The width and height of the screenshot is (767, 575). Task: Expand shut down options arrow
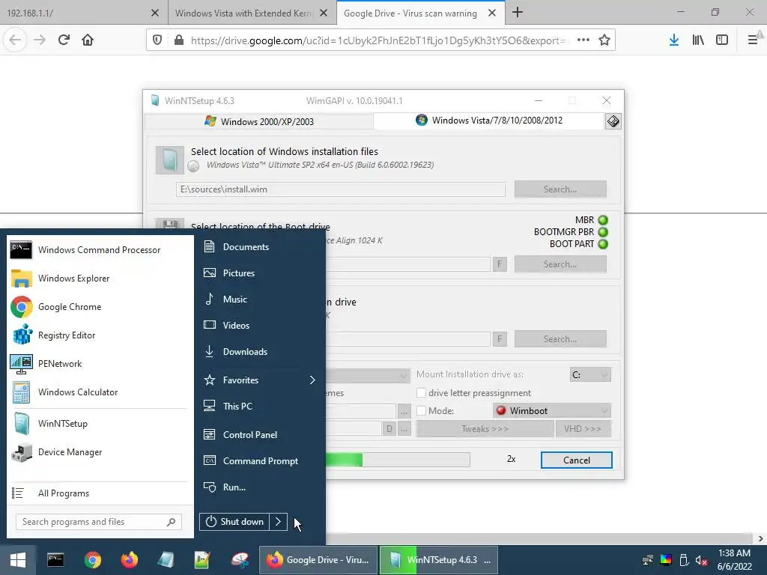coord(278,522)
